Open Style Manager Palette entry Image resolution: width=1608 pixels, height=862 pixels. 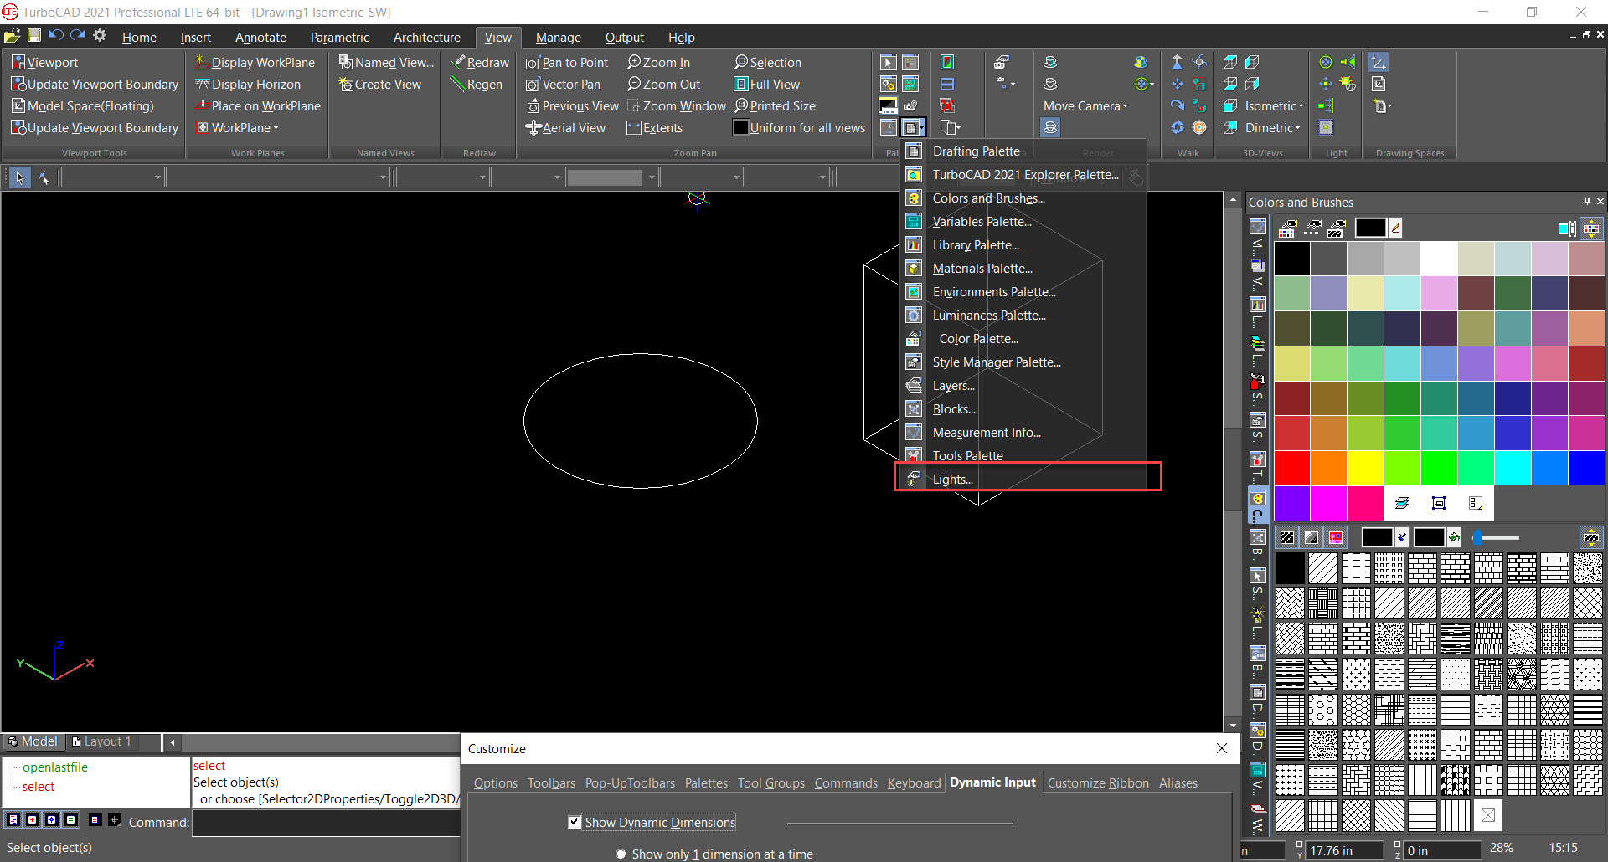1023,362
